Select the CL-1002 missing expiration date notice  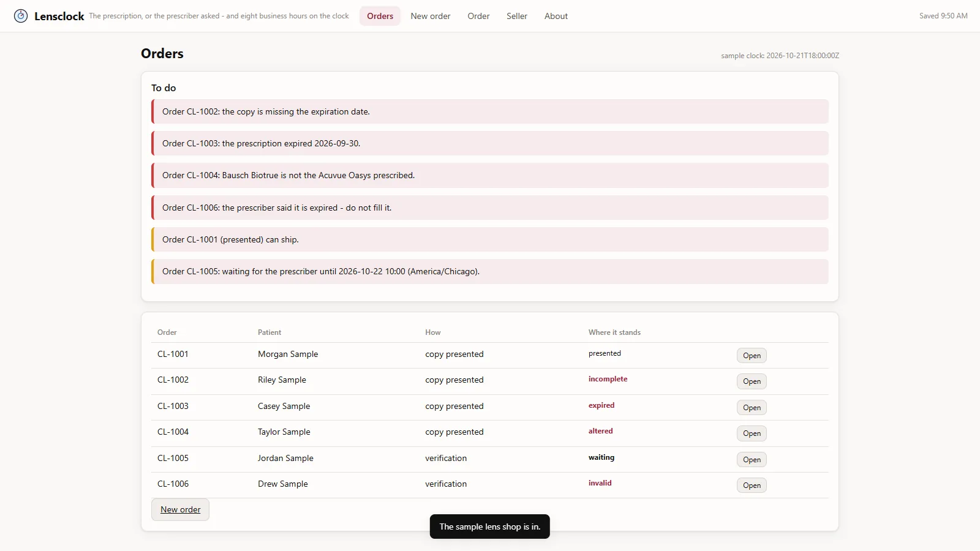490,111
